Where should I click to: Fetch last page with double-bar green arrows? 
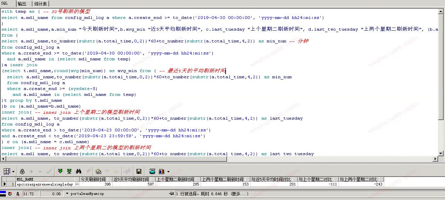pos(69,171)
